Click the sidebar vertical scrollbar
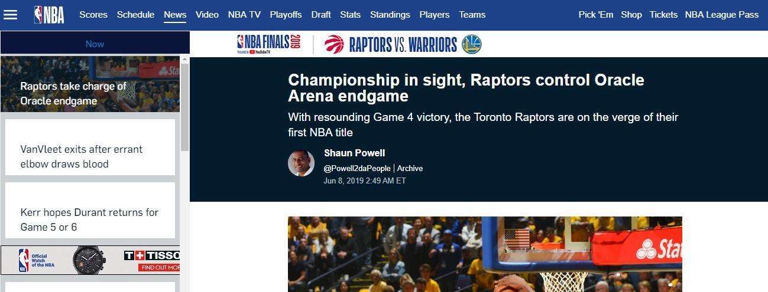Screen dimensions: 768x292 (x=184, y=106)
